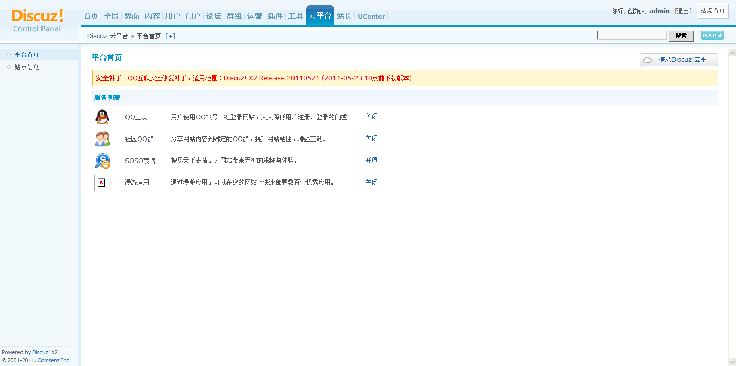The image size is (736, 366).
Task: Click the Discuz! link in footer
Action: coord(41,352)
